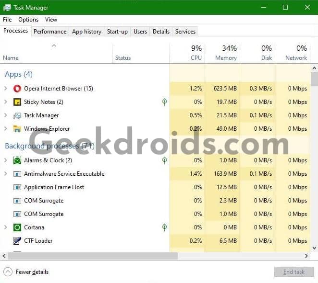Image resolution: width=318 pixels, height=283 pixels.
Task: Sort processes by Memory column
Action: click(222, 53)
